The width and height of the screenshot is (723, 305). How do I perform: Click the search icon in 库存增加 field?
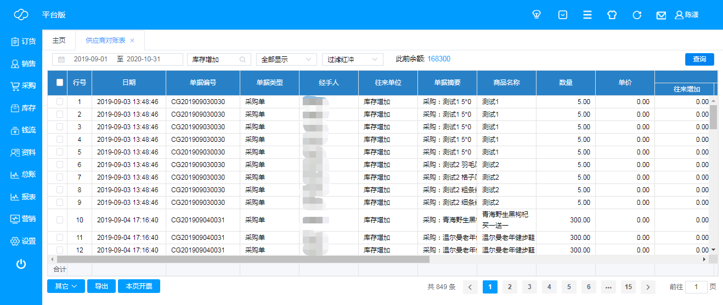click(242, 60)
